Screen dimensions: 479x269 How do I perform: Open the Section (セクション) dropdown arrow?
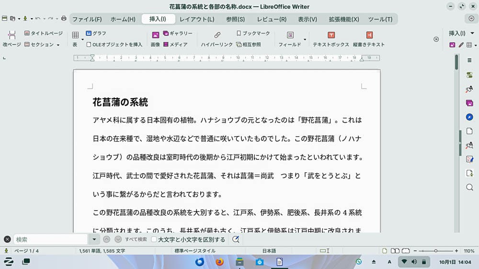pos(58,45)
